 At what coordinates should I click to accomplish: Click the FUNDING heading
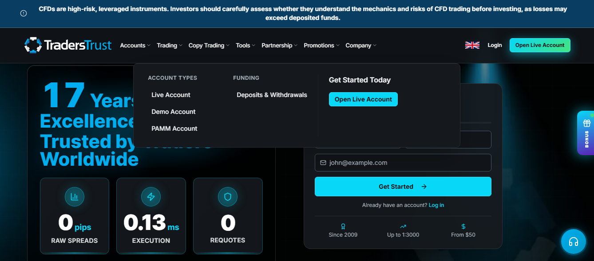(246, 78)
